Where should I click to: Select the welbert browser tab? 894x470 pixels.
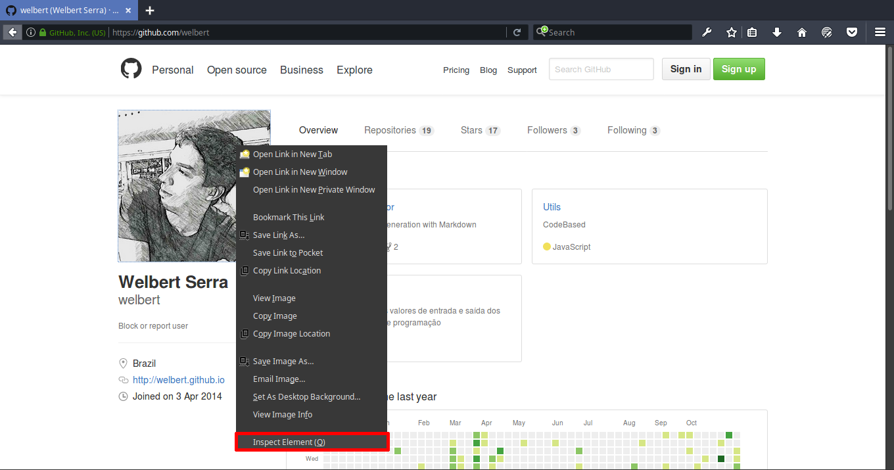coord(69,11)
